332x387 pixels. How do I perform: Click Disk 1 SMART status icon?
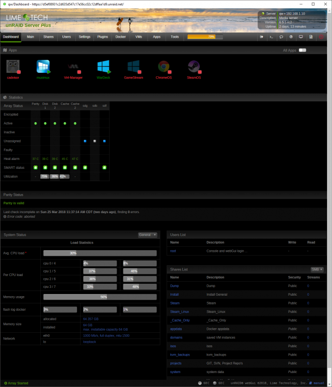(45, 168)
